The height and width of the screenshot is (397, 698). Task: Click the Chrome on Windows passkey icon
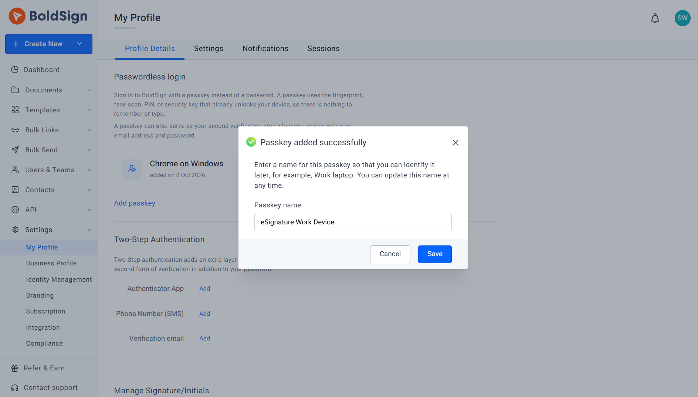[132, 169]
